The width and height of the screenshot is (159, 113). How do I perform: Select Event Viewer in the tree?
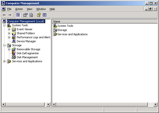point(24,29)
